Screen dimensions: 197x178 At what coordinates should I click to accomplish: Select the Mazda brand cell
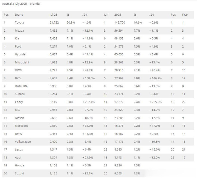[x=19, y=30]
